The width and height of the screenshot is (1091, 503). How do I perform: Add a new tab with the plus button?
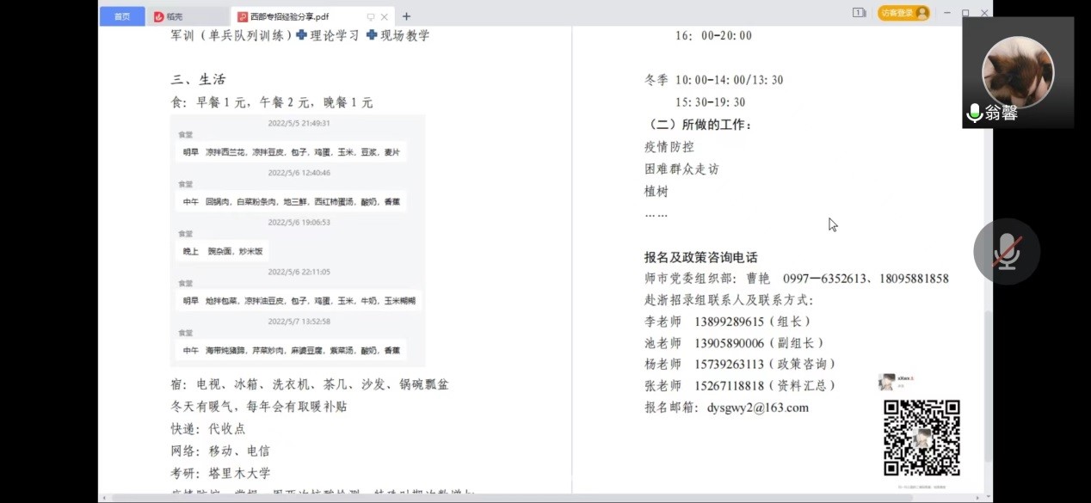[406, 16]
